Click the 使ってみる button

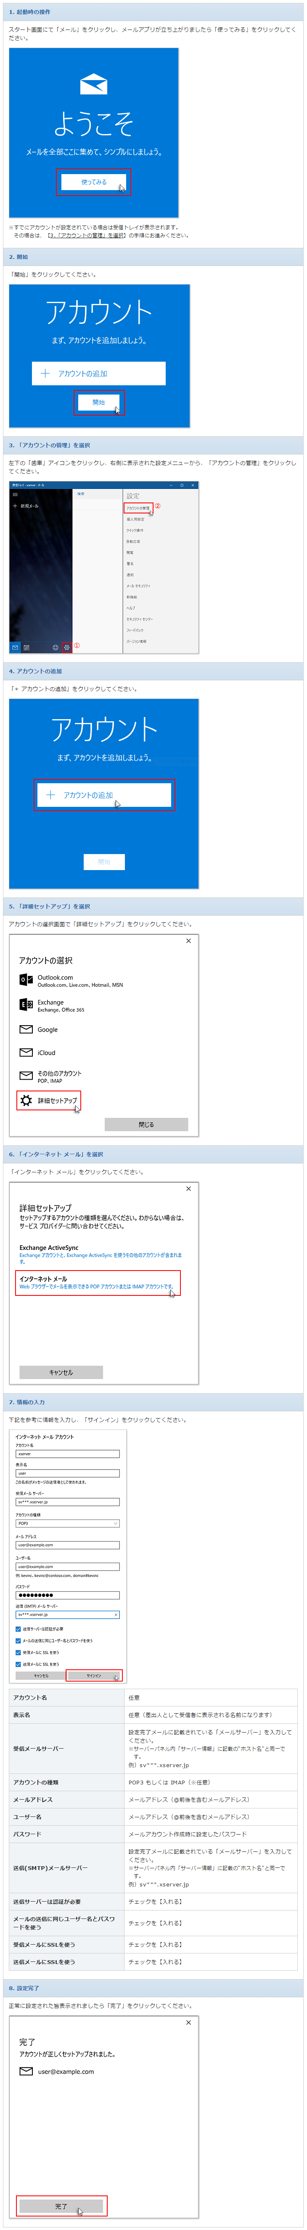coord(94,182)
